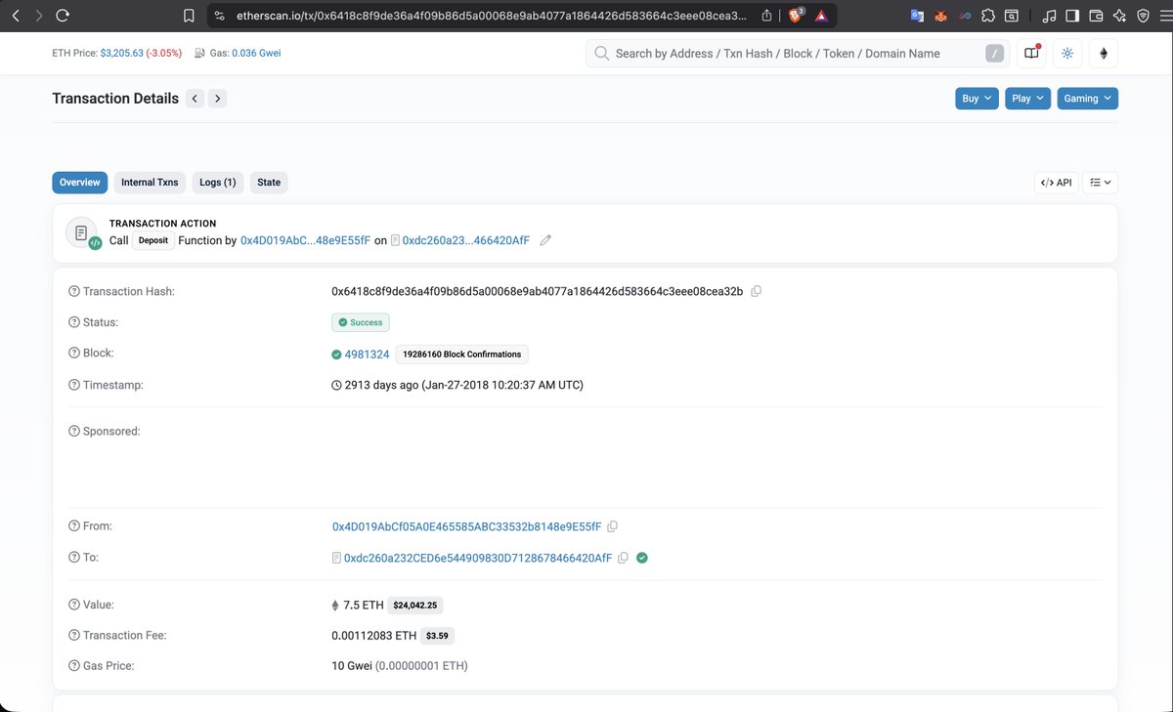Open From address 0x4D019AbCf05A0E465585... link

pyautogui.click(x=466, y=526)
